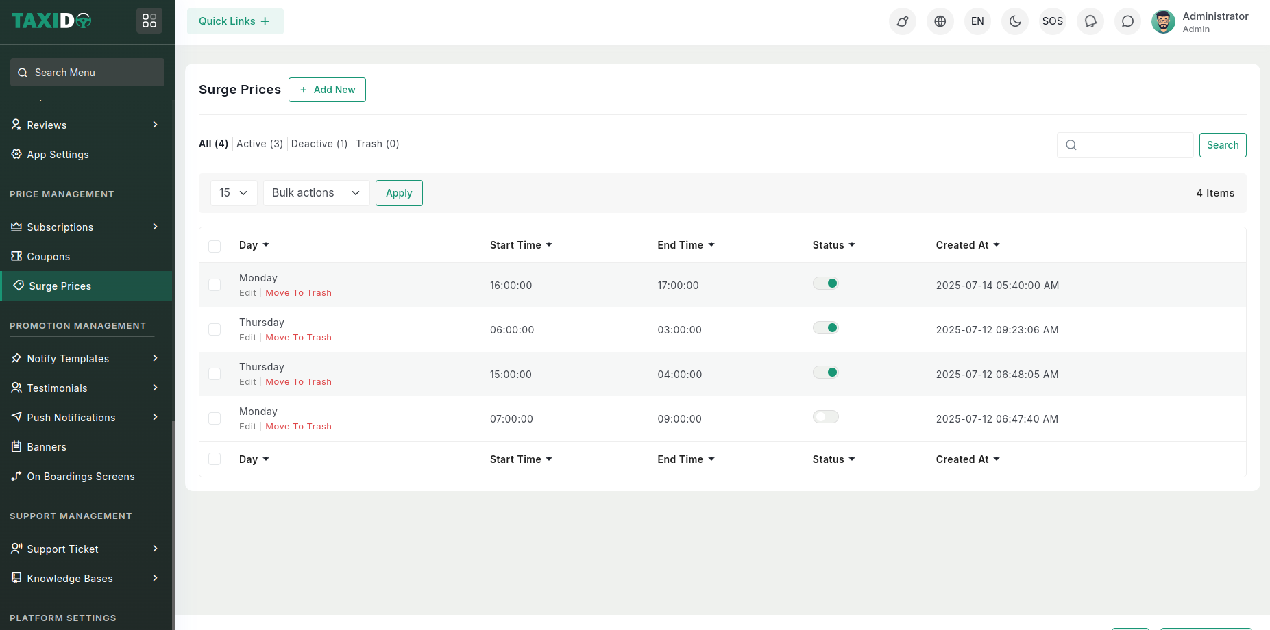Check the select-all checkbox in table header
Screen dimensions: 1270x630
coord(215,246)
